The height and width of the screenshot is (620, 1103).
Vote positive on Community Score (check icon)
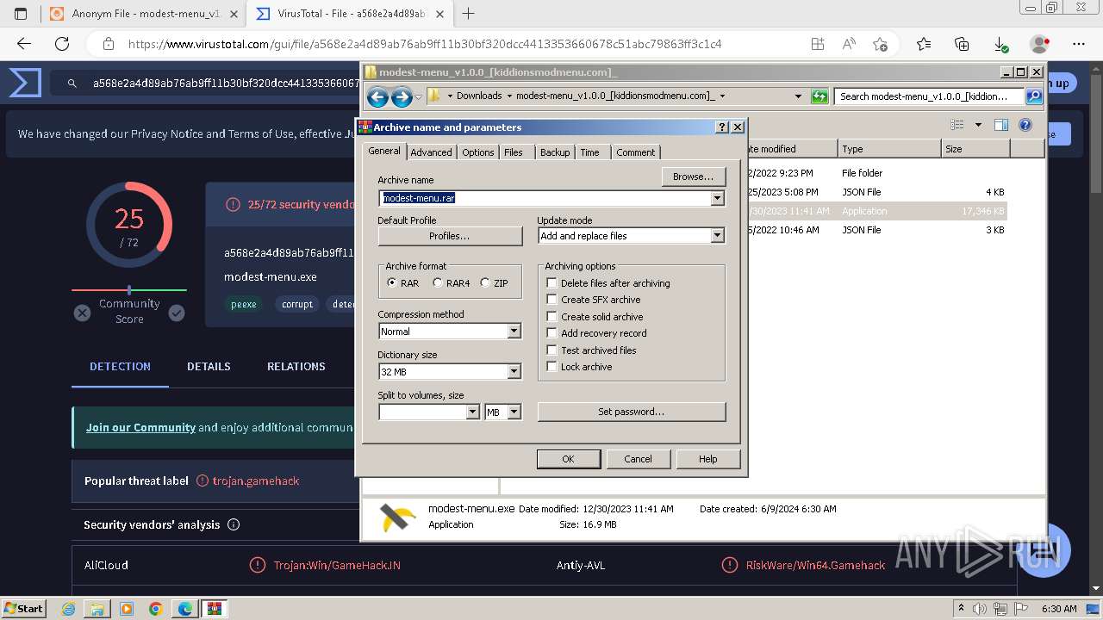pos(177,313)
